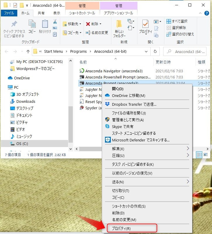Click Rename (名前の変更) in ribbon
Screen dimensions: 212x234
tap(97, 33)
